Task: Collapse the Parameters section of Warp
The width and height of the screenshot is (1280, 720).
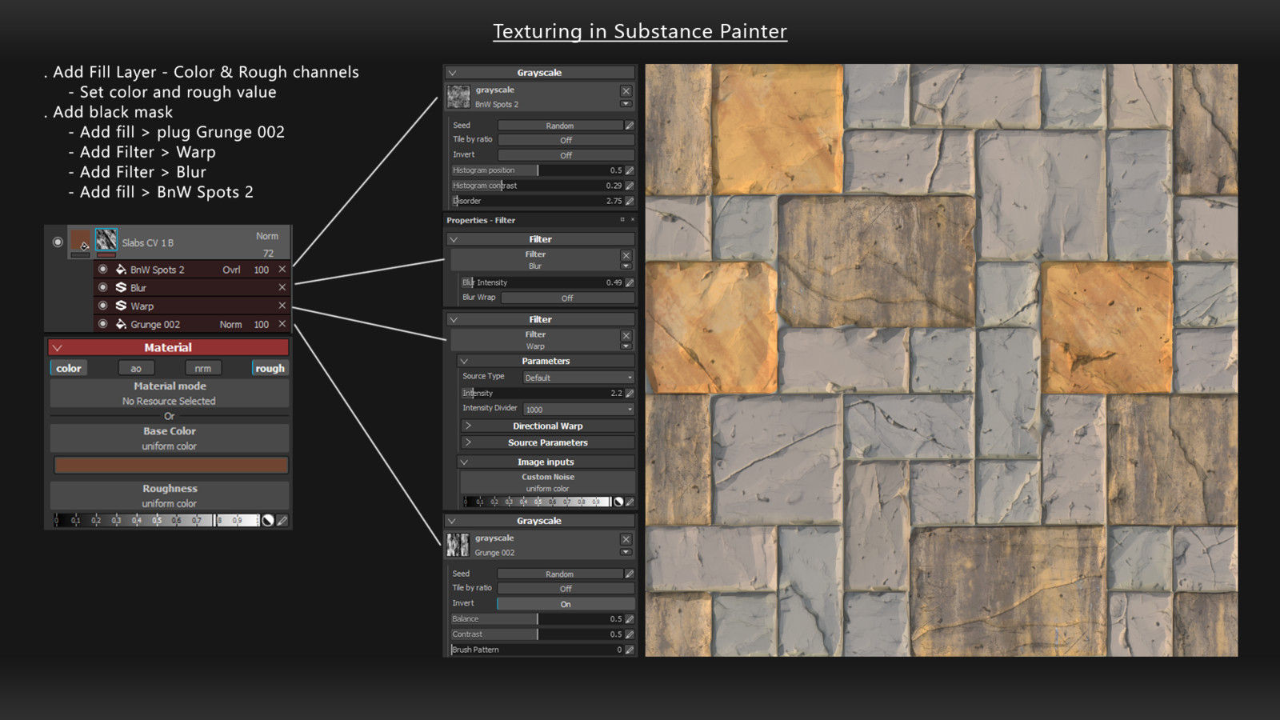Action: coord(546,361)
